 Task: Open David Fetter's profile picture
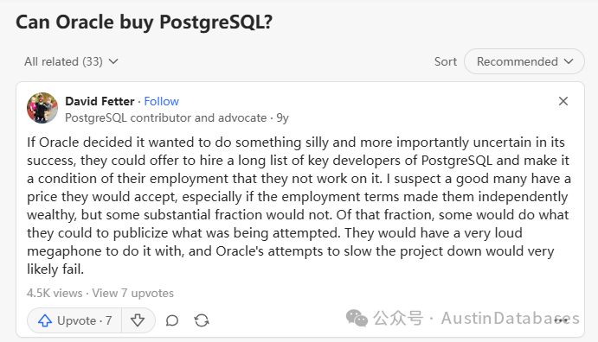[x=42, y=108]
